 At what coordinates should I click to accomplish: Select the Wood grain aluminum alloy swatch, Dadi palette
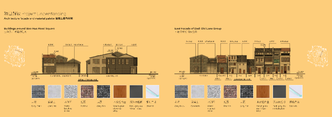263,91
